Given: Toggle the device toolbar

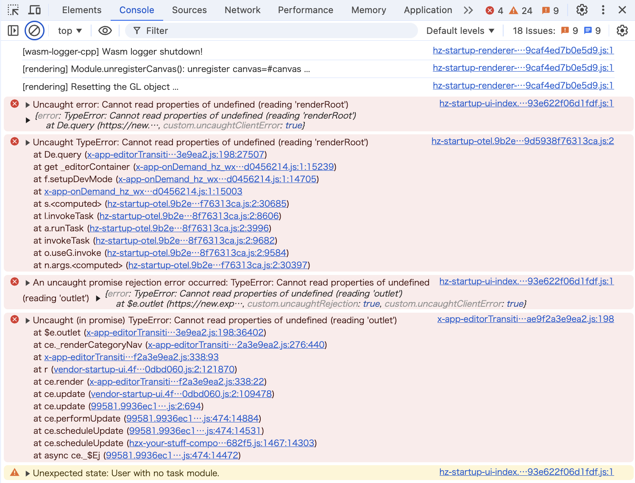Looking at the screenshot, I should pos(34,10).
